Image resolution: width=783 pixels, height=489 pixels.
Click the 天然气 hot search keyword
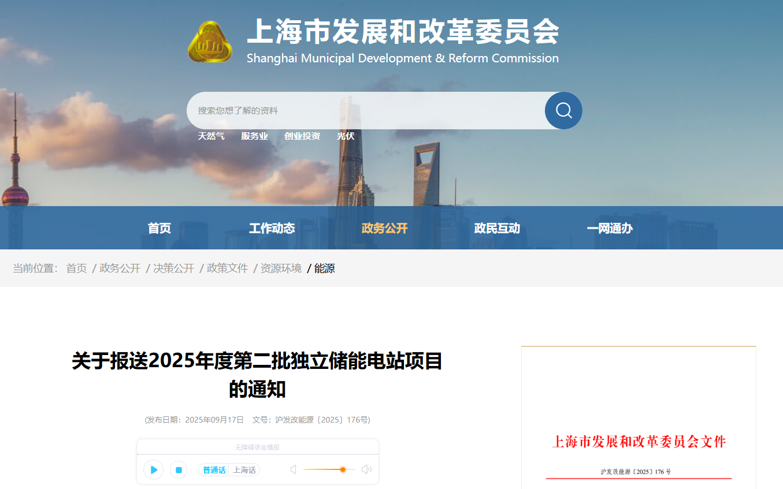click(x=211, y=136)
